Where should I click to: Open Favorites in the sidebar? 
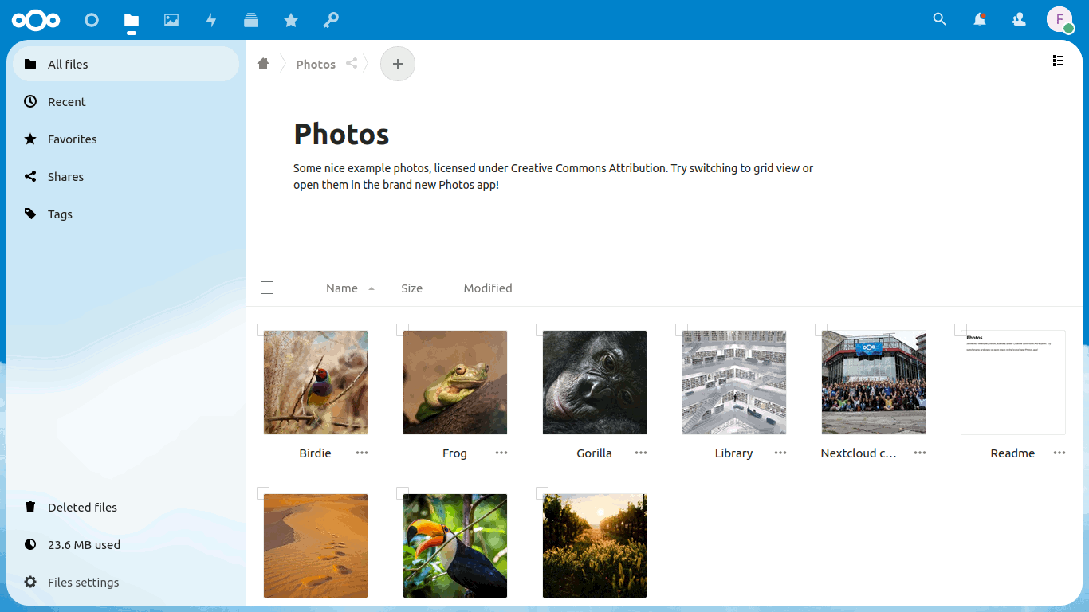[x=72, y=139]
